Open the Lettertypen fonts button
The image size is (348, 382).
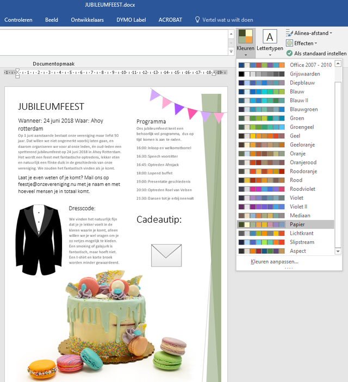(270, 42)
